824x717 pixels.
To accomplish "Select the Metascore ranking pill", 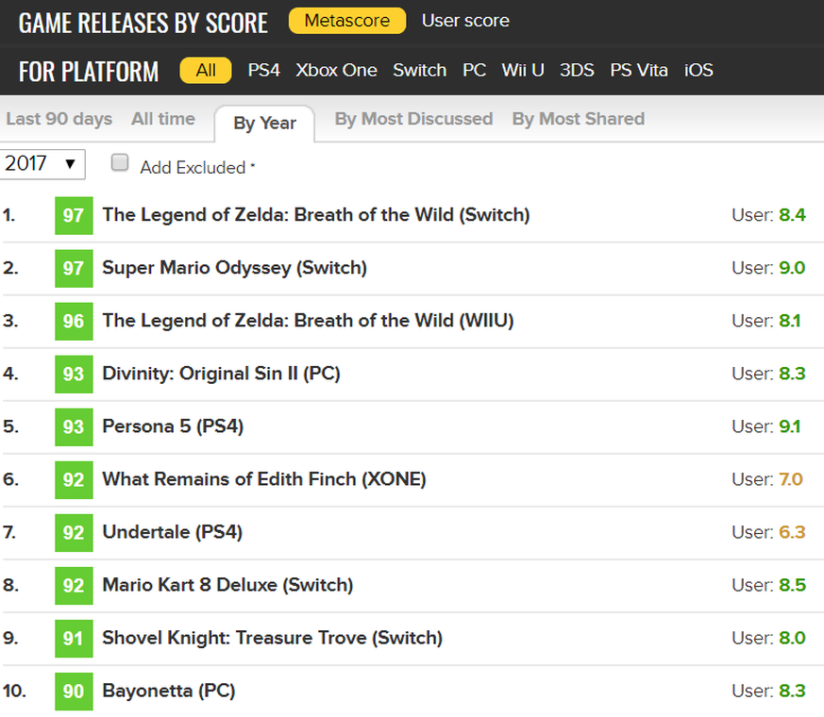I will [346, 21].
